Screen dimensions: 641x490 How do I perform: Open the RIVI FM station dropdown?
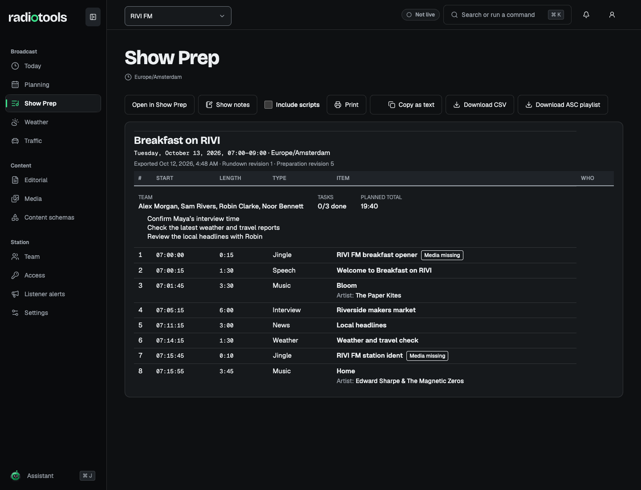click(178, 16)
